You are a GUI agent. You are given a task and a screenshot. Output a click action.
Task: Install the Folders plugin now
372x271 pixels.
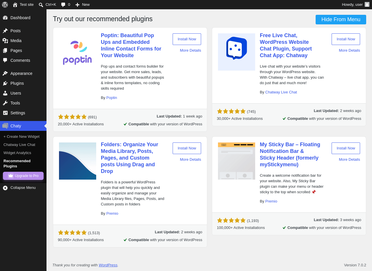(x=187, y=148)
